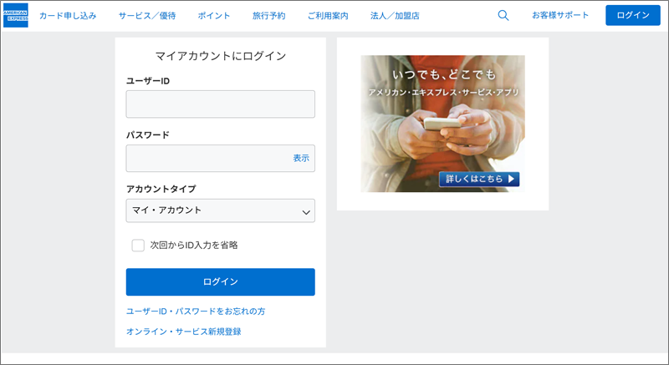Focus the パスワード input field

[x=220, y=159]
